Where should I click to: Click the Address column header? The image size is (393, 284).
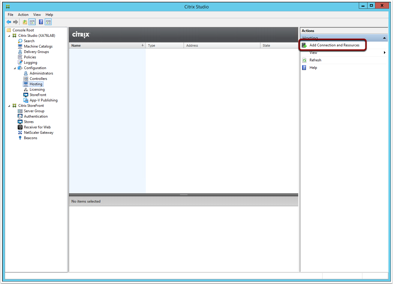tap(222, 45)
